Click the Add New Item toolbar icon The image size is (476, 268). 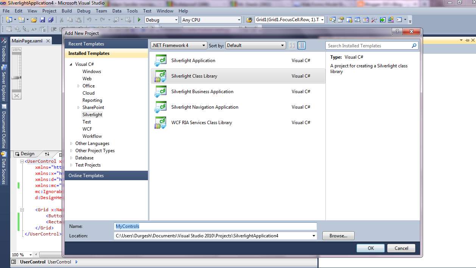21,20
